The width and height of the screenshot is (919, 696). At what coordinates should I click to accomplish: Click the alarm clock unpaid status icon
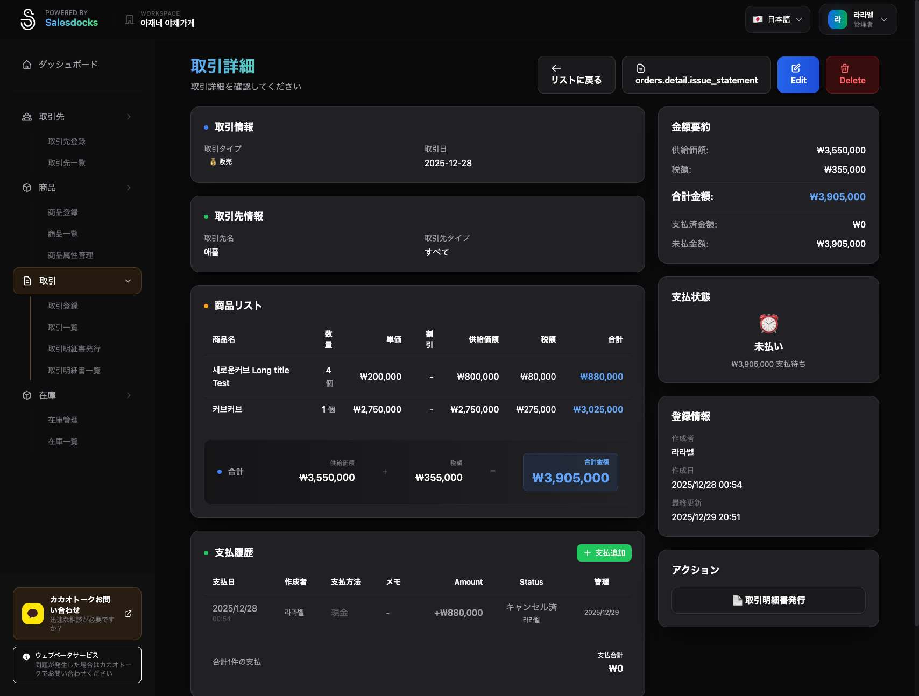pyautogui.click(x=768, y=324)
